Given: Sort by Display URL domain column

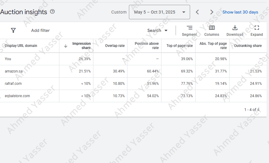Looking at the screenshot, I should (x=21, y=46).
